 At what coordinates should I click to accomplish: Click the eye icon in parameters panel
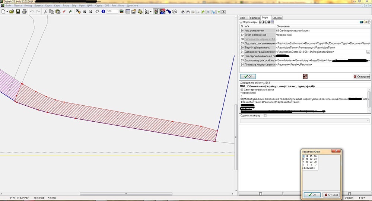(305, 76)
